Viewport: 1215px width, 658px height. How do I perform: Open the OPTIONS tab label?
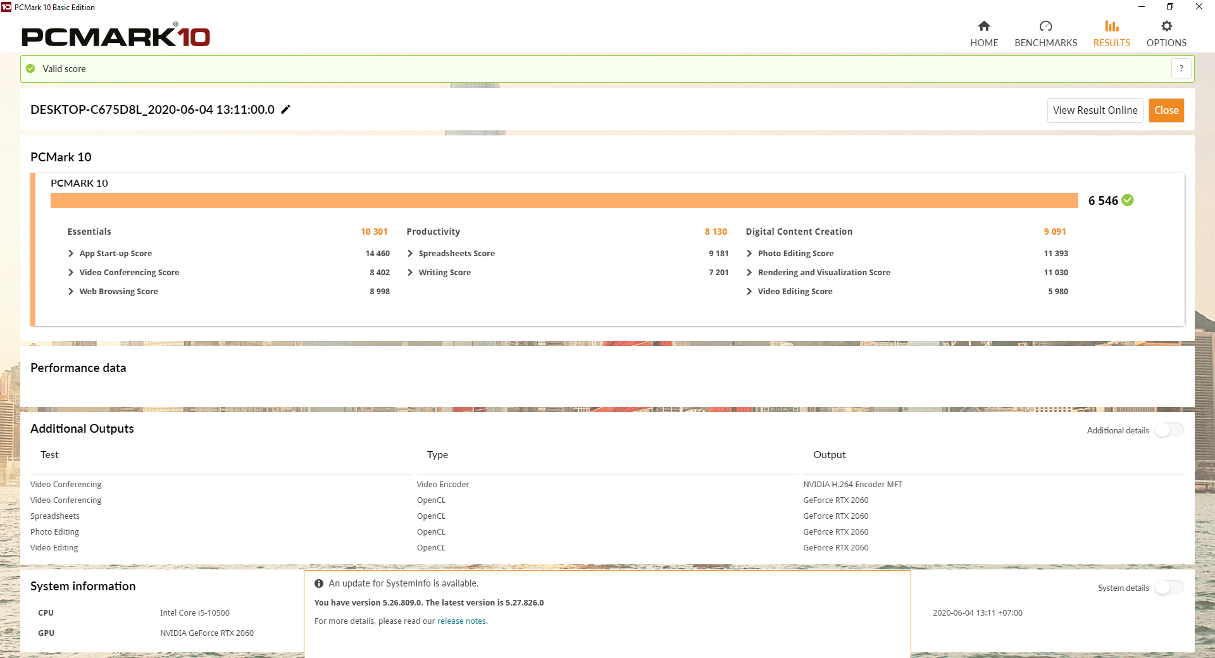[x=1166, y=43]
